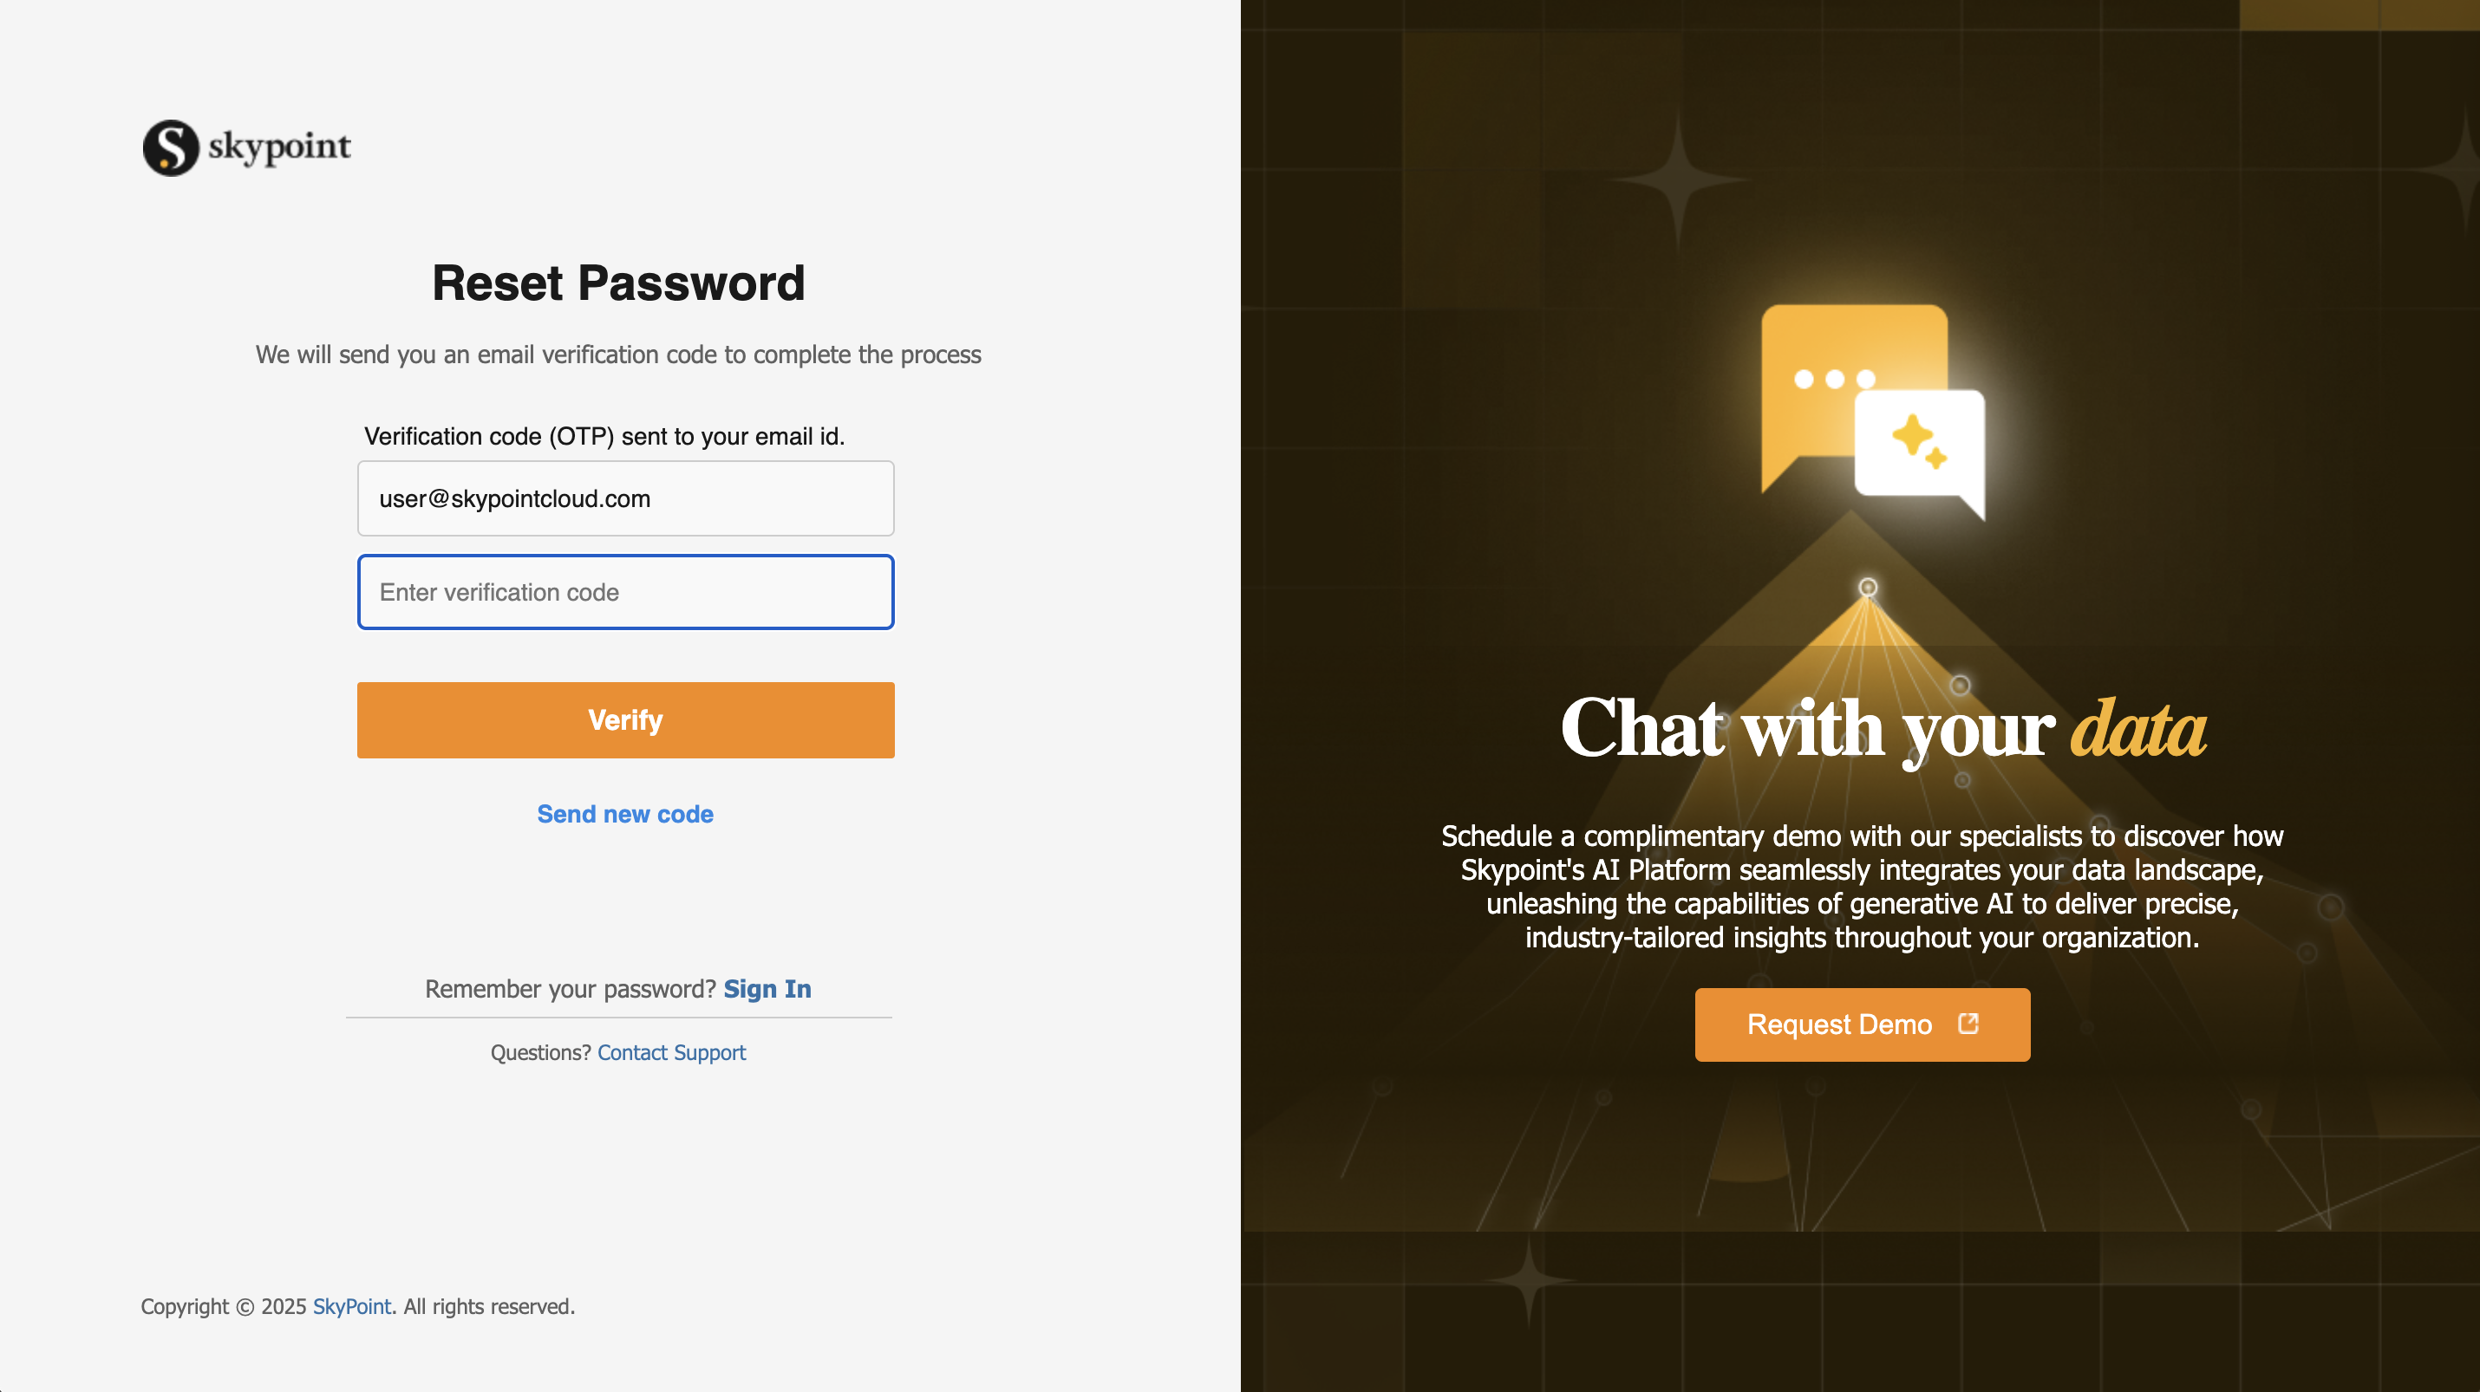Click the orange Verify button
Image resolution: width=2480 pixels, height=1392 pixels.
[x=626, y=719]
